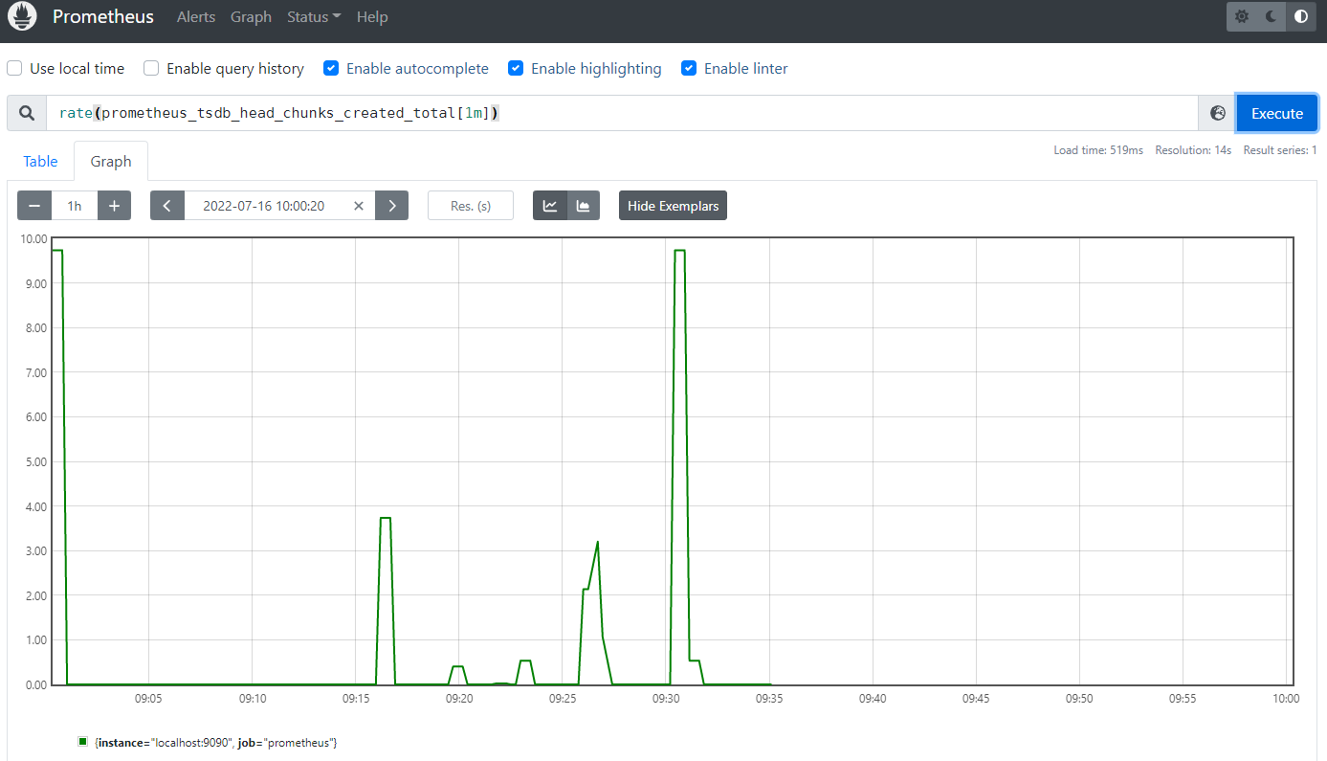This screenshot has width=1327, height=761.
Task: Clear the end time value
Action: point(359,206)
